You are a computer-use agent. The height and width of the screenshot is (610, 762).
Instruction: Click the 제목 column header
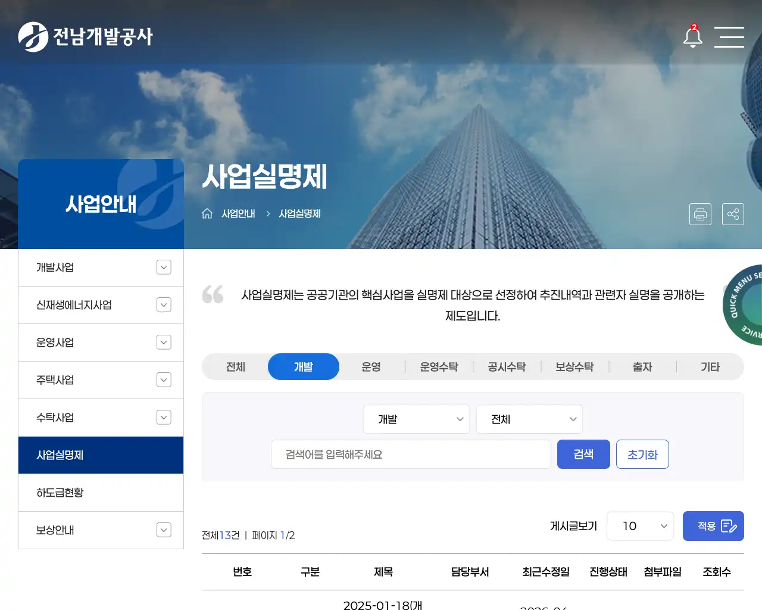[x=383, y=572]
